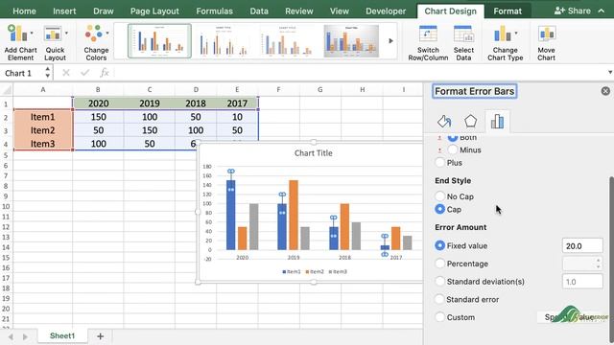This screenshot has width=614, height=345.
Task: Open Name Box stepper arrows
Action: tap(47, 73)
